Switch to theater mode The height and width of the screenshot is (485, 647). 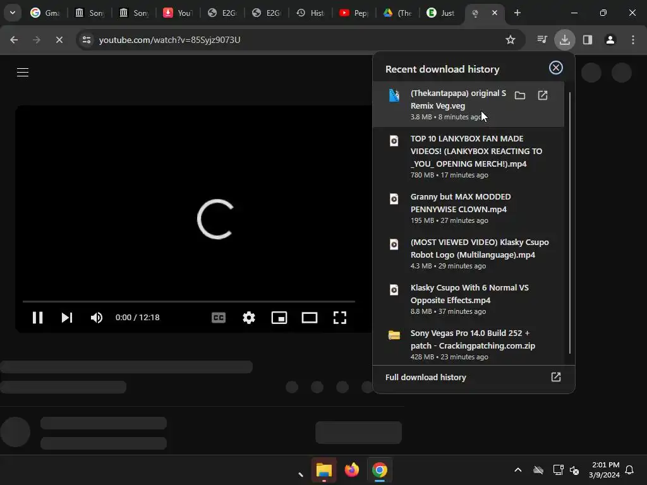(310, 318)
